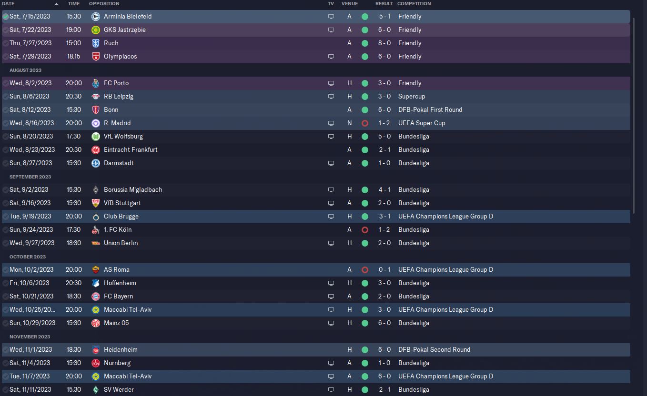This screenshot has width=647, height=396.
Task: Sort fixtures by the Competition column header
Action: tap(414, 4)
